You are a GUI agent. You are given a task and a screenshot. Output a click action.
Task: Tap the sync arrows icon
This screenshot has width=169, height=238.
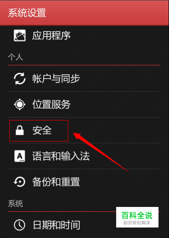click(x=20, y=78)
